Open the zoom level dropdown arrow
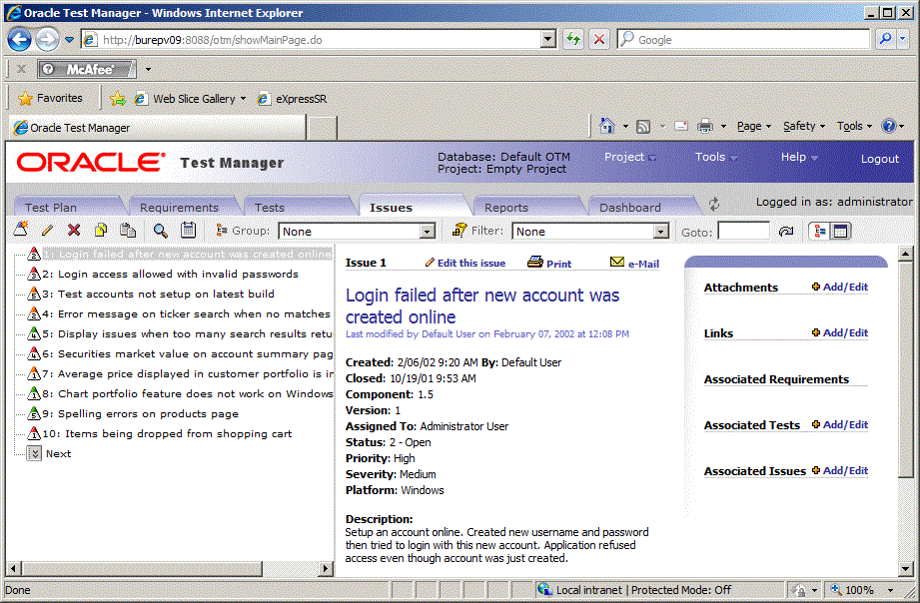This screenshot has width=920, height=603. click(890, 590)
